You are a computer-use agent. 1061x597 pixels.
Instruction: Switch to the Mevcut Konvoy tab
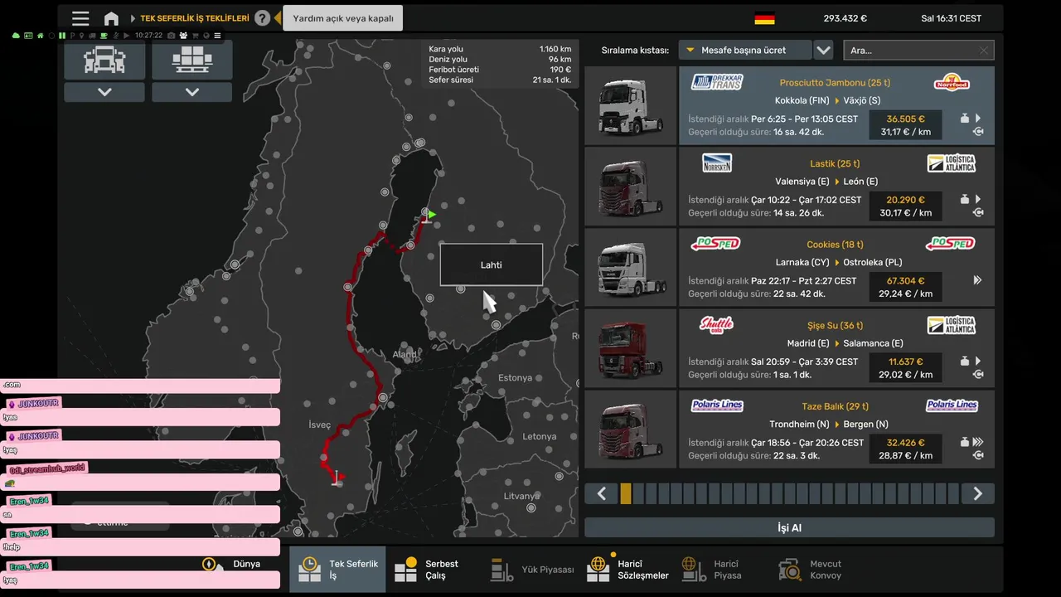[820, 569]
